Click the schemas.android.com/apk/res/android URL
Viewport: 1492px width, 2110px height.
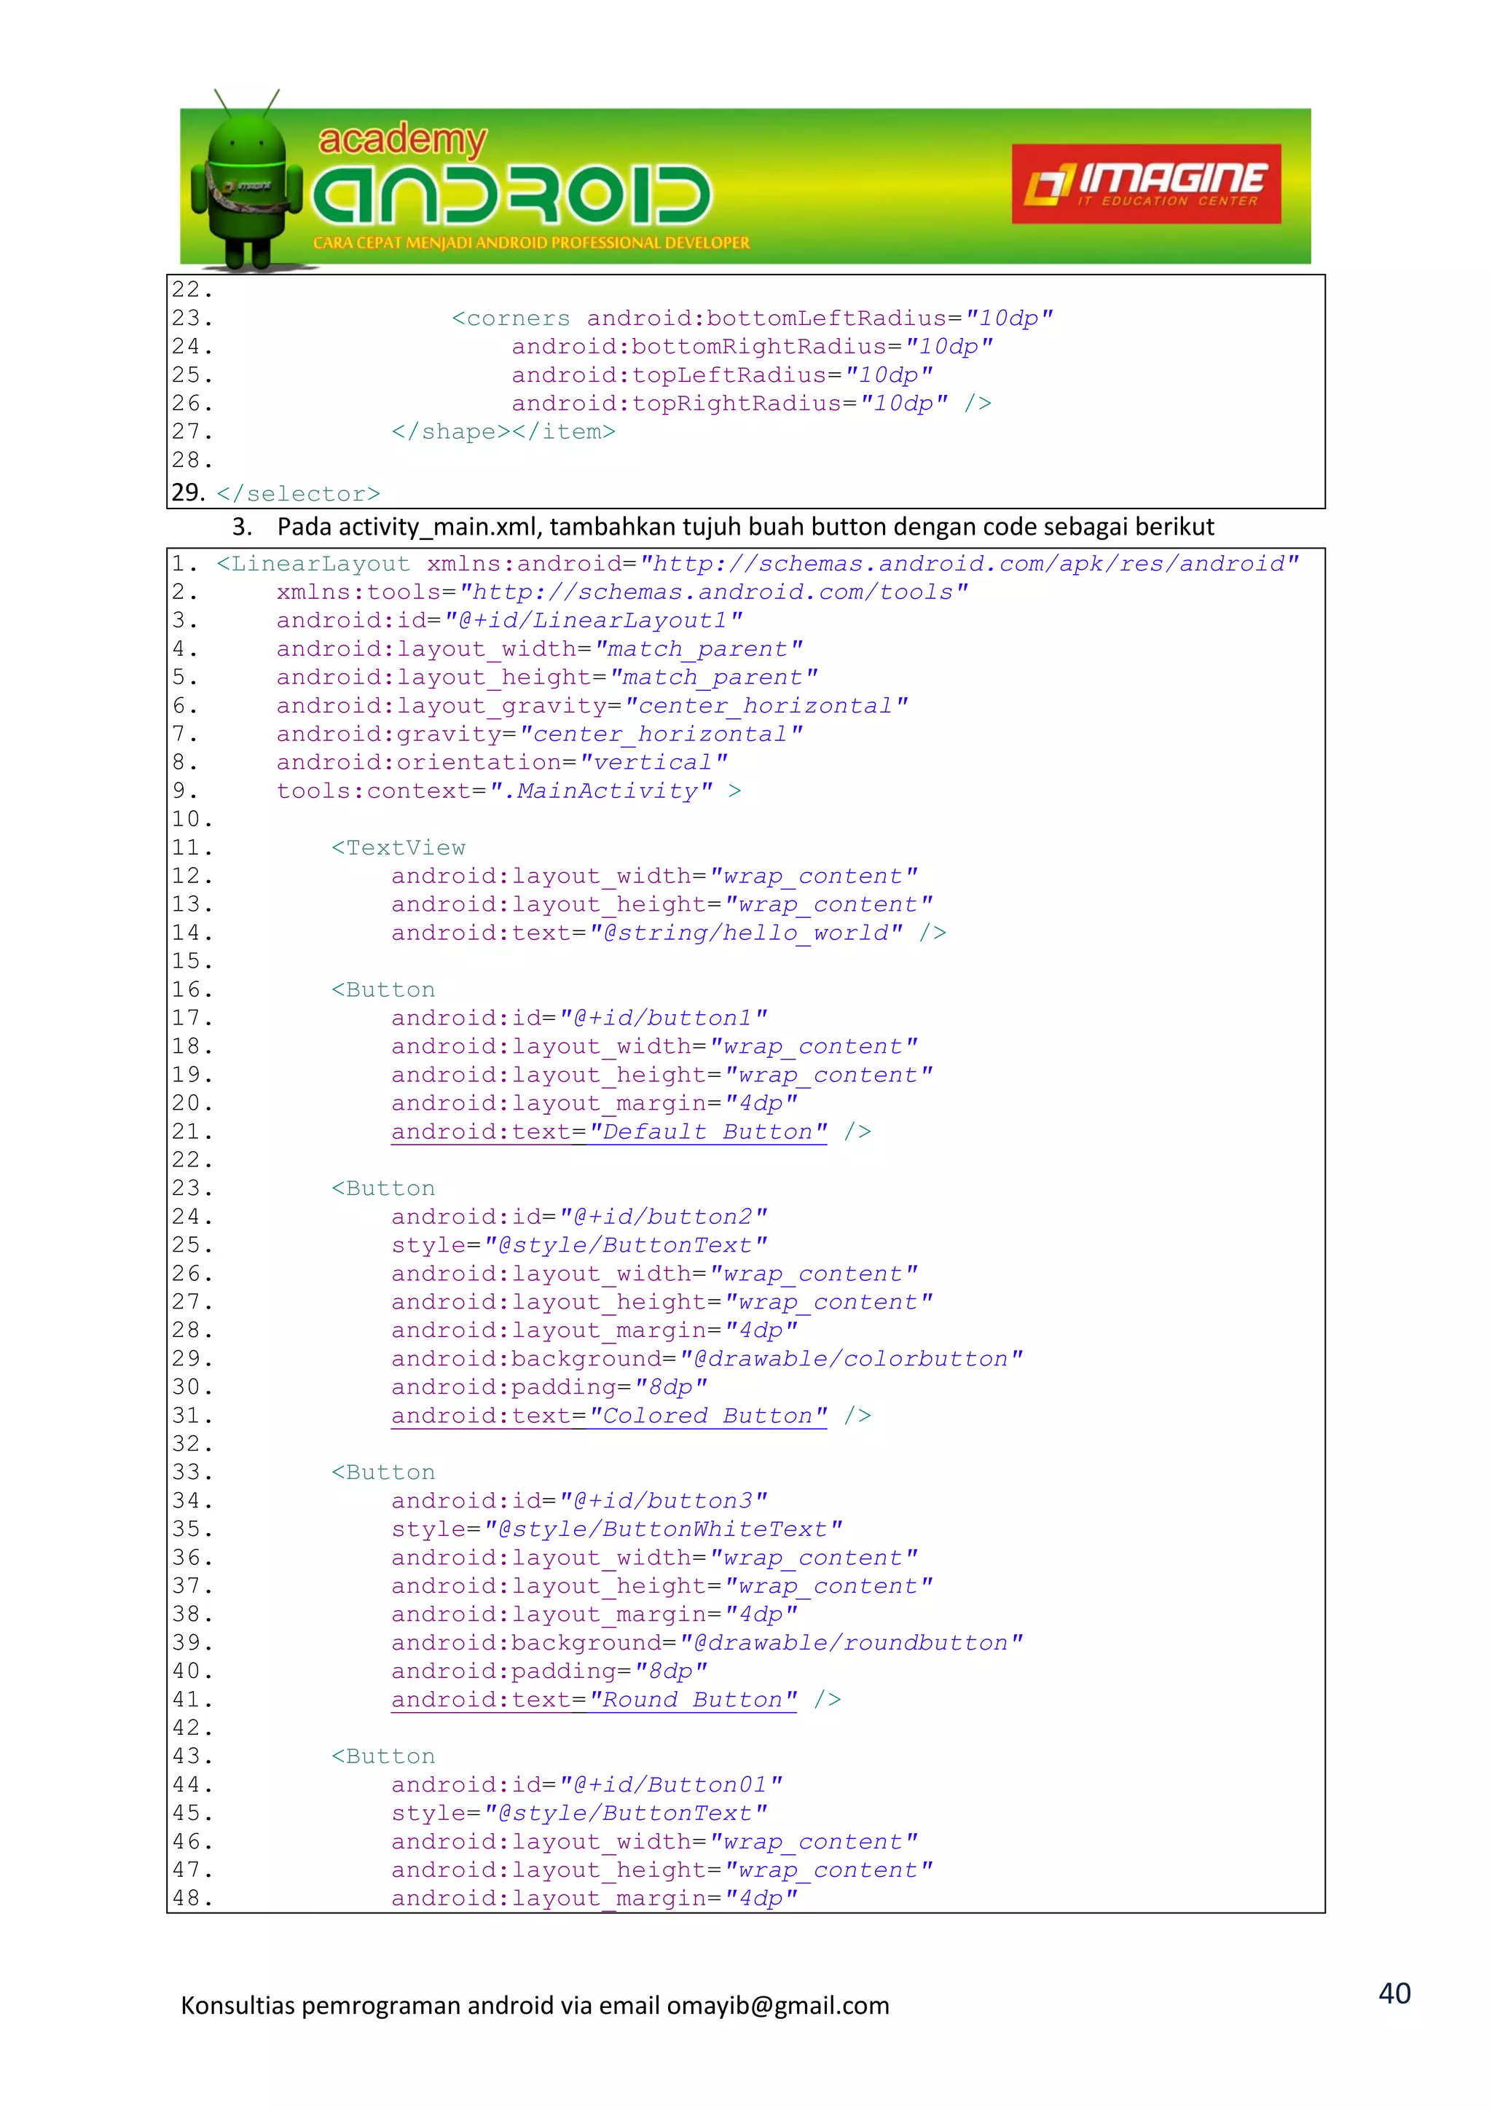(969, 563)
